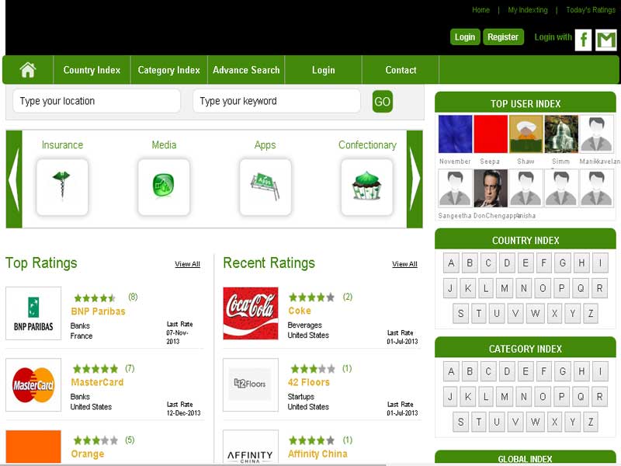
Task: Slide the category carousel to the left
Action: (x=14, y=179)
